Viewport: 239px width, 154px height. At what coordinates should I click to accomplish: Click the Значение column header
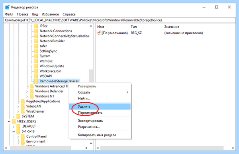[172, 27]
